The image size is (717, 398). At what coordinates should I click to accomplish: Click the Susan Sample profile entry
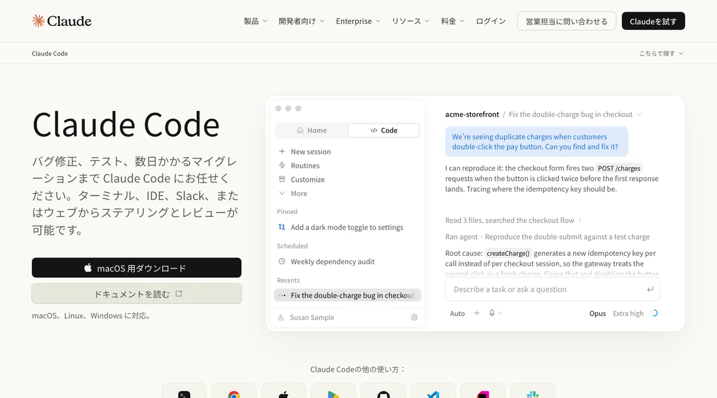306,317
